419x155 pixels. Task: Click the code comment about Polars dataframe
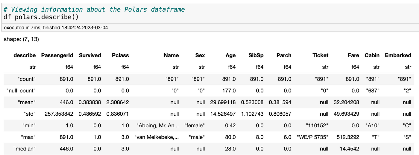(x=94, y=9)
